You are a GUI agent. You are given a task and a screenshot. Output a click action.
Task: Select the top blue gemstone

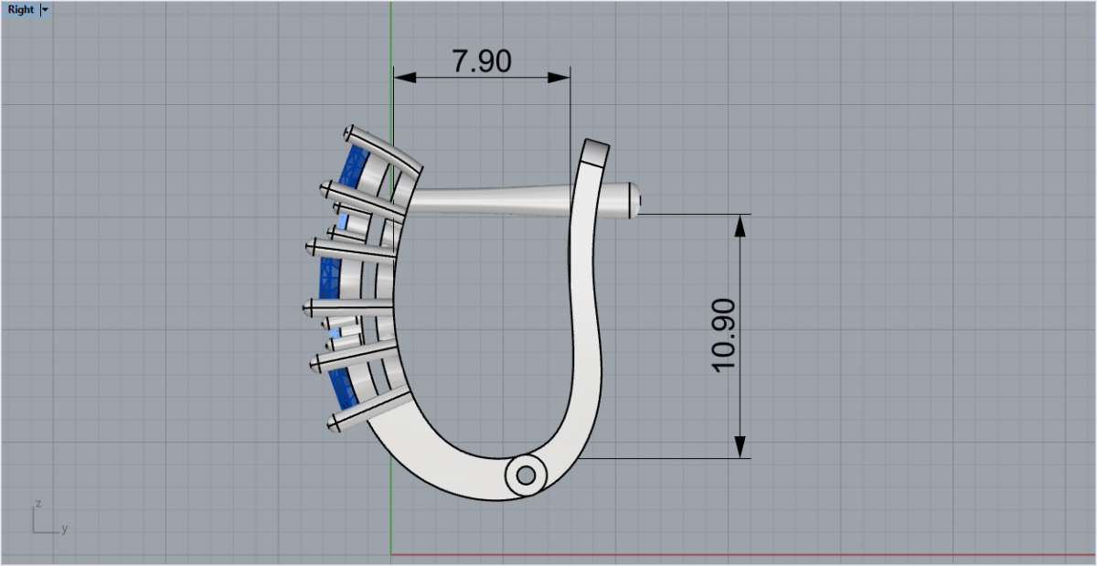(352, 167)
